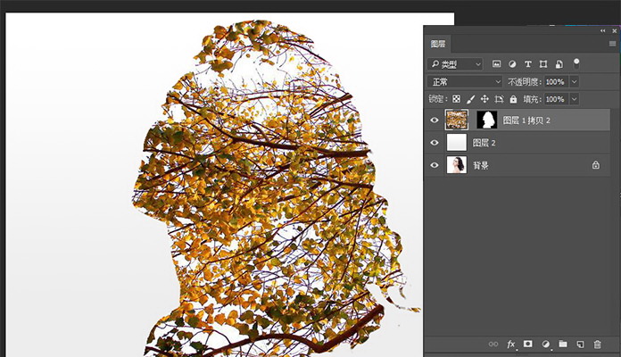Select the layer mask thumbnail
Image resolution: width=621 pixels, height=357 pixels.
pyautogui.click(x=487, y=120)
